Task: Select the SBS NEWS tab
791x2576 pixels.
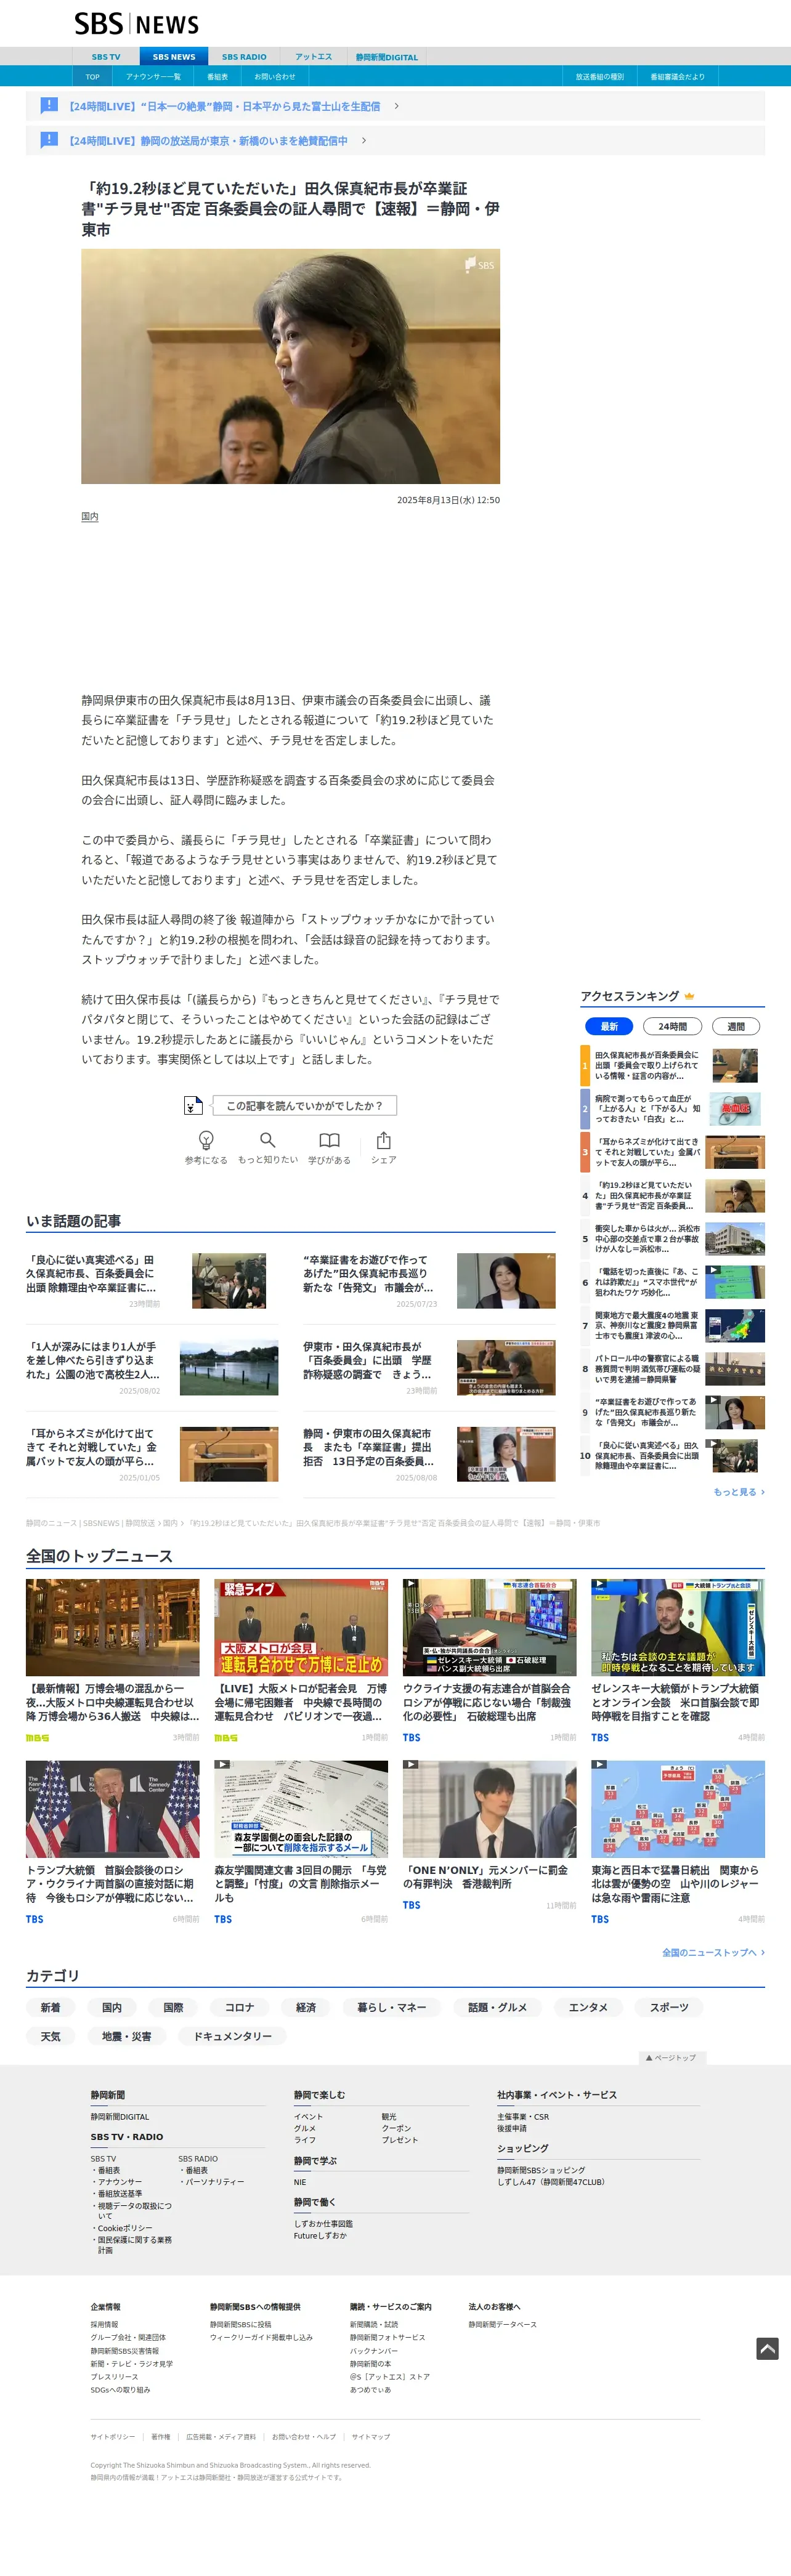Action: (x=174, y=57)
